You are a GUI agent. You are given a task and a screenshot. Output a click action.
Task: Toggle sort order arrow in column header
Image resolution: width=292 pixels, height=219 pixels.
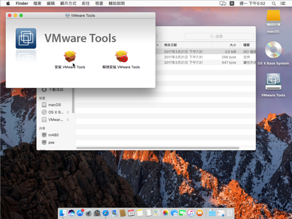tap(157, 45)
